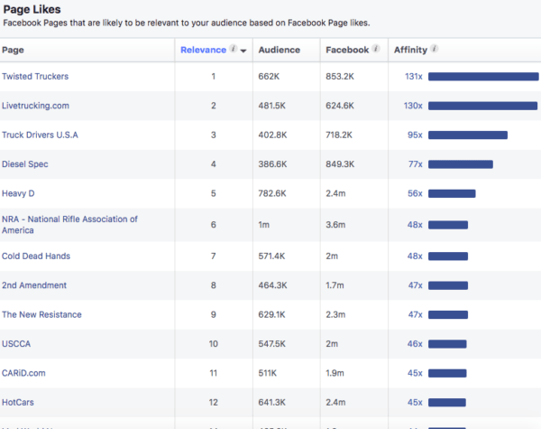
Task: Click Facebook value 1.9m
Action: pyautogui.click(x=335, y=373)
